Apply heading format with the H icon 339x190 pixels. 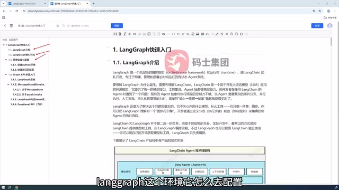coord(115,34)
